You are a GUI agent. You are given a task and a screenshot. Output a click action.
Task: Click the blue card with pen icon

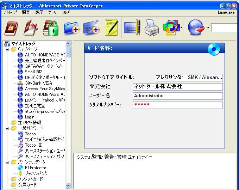[x=132, y=28]
